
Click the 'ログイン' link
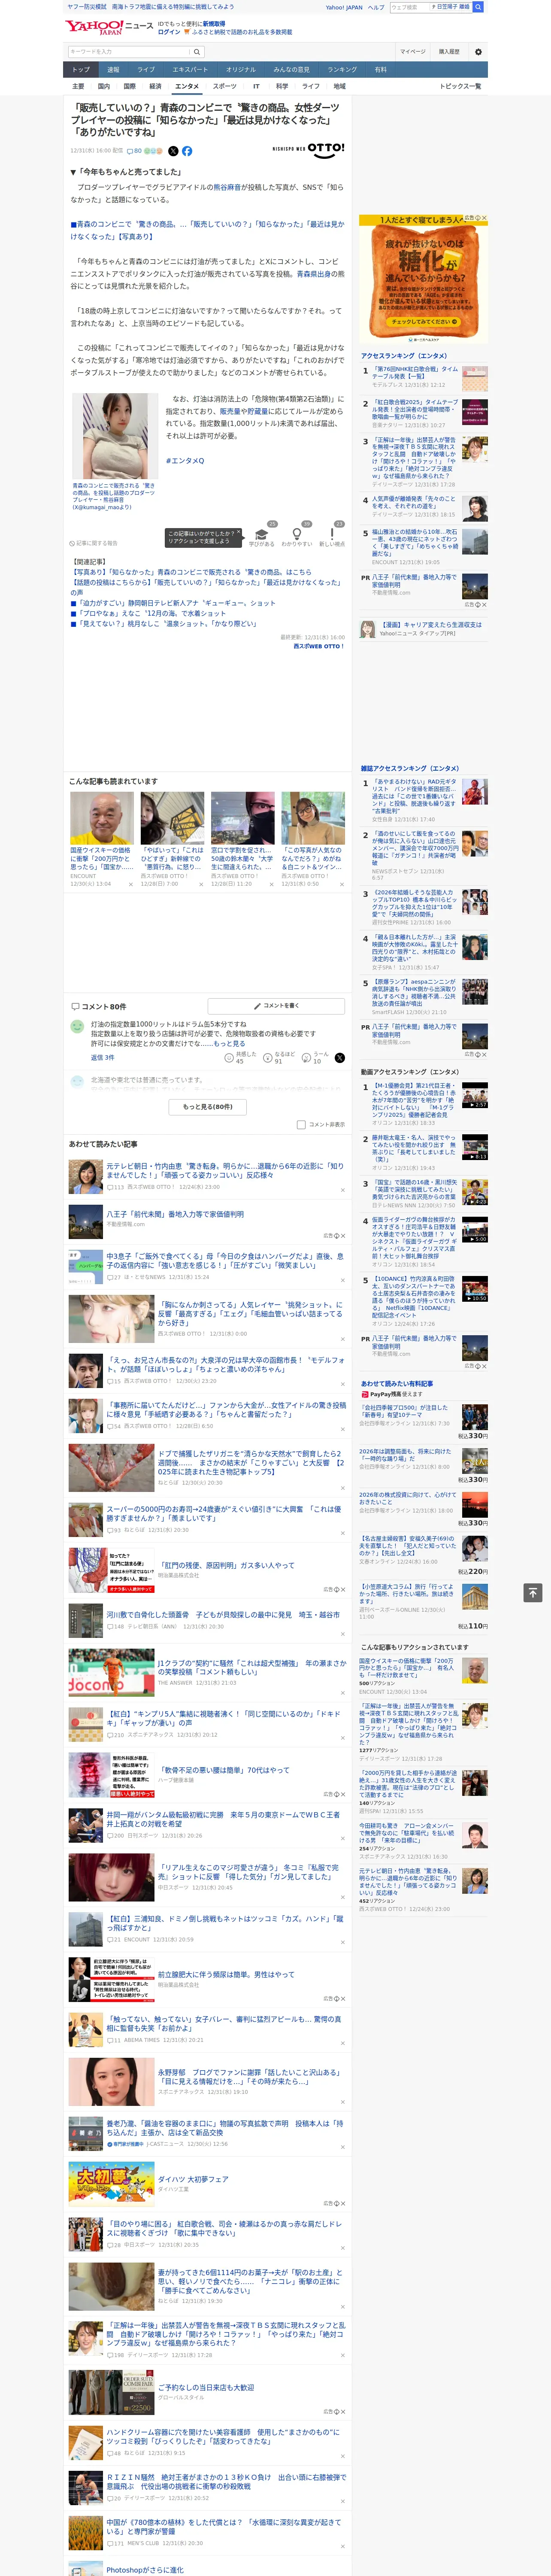(x=169, y=32)
